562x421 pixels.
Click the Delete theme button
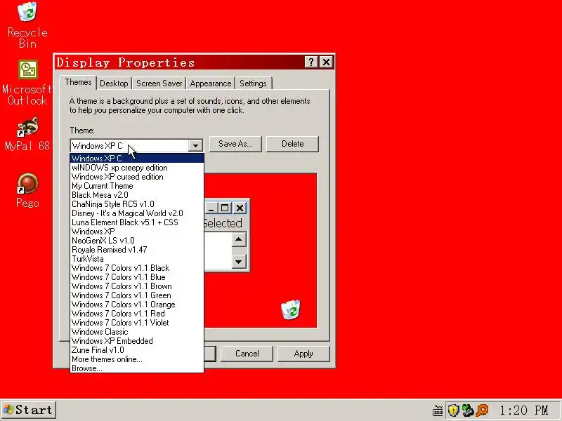[x=292, y=144]
